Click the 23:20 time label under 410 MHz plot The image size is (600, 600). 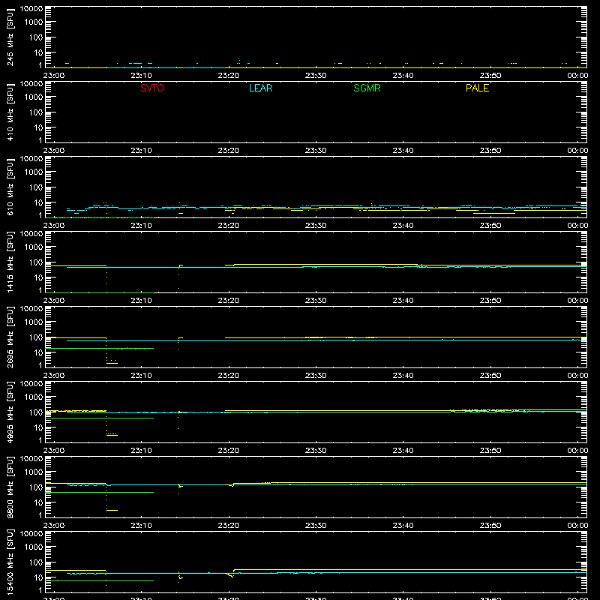pos(229,151)
